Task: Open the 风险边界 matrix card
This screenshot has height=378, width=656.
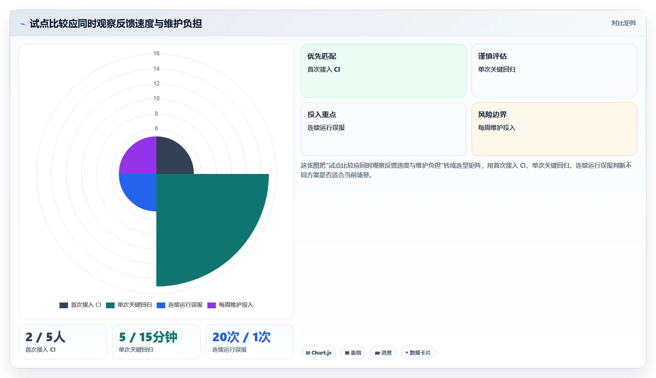Action: [x=554, y=129]
